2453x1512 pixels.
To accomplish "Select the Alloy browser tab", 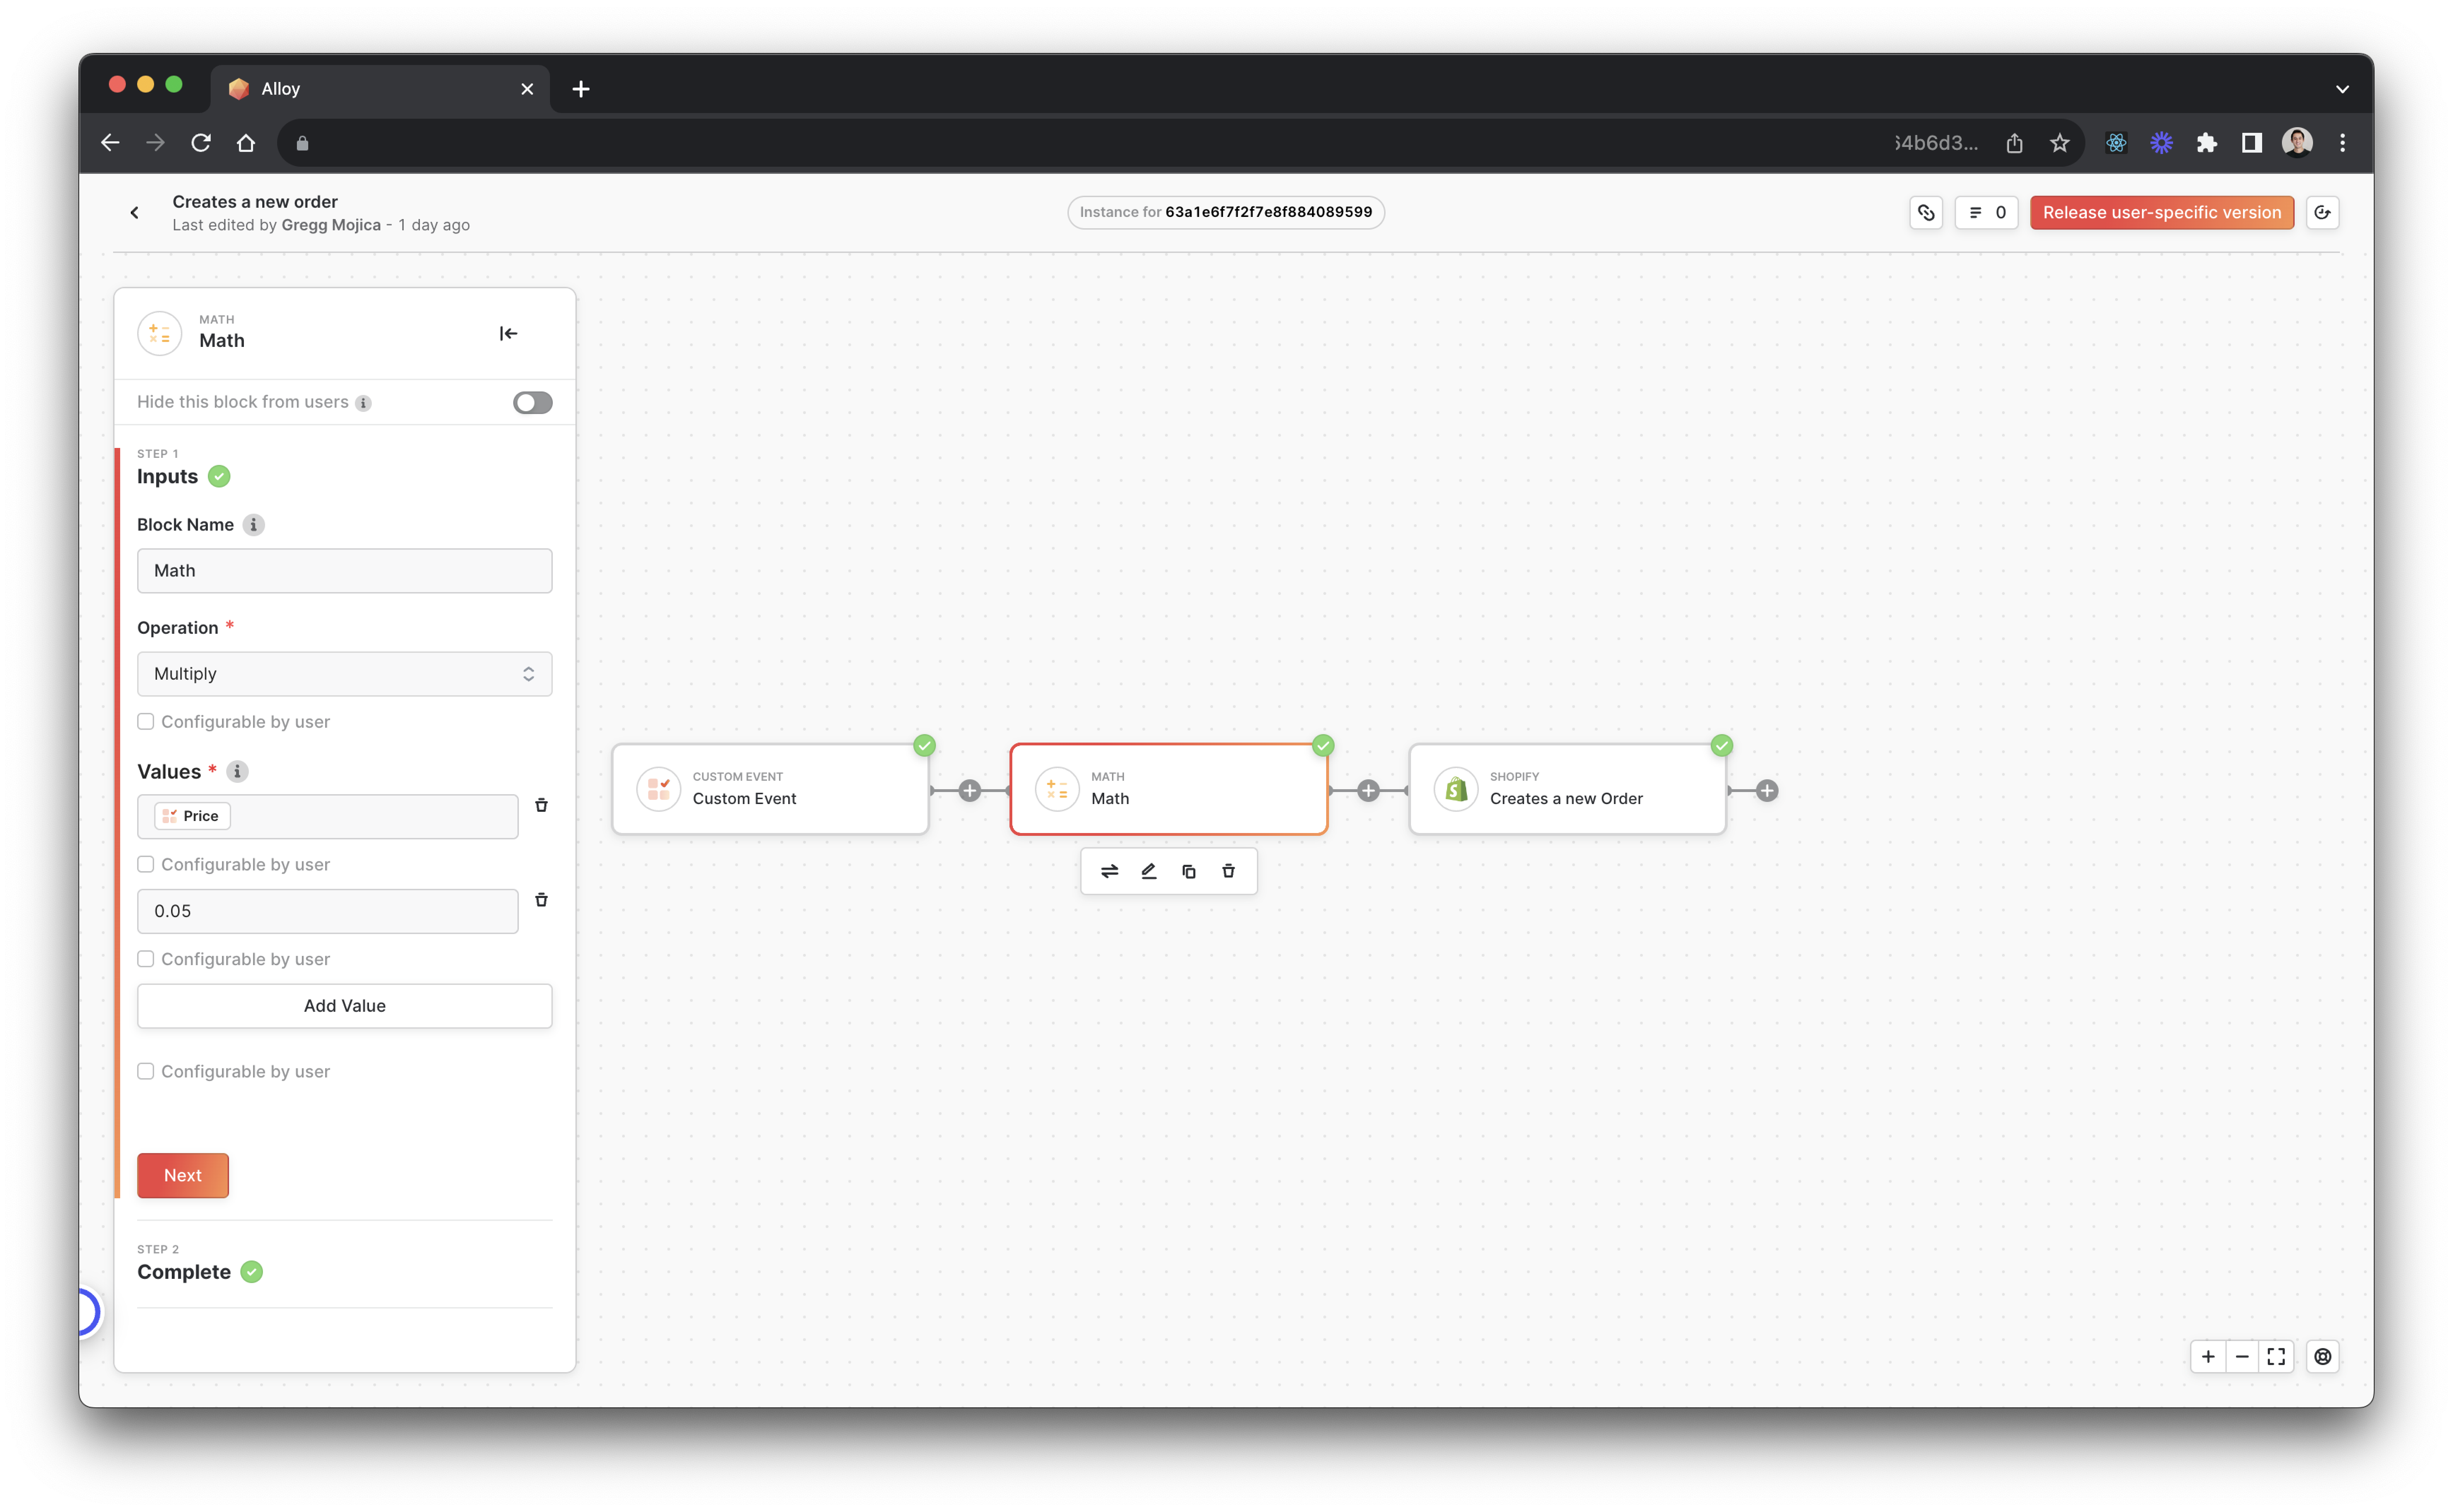I will [x=380, y=89].
